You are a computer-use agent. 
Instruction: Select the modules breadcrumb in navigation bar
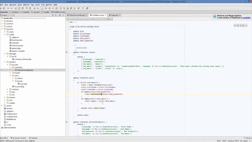click(x=25, y=12)
